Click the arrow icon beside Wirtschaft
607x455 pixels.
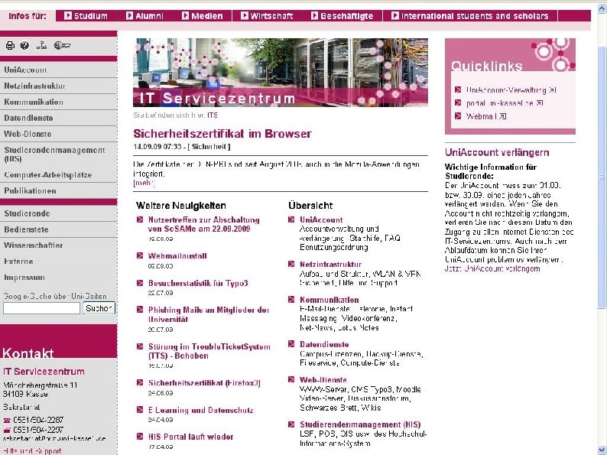coord(245,15)
